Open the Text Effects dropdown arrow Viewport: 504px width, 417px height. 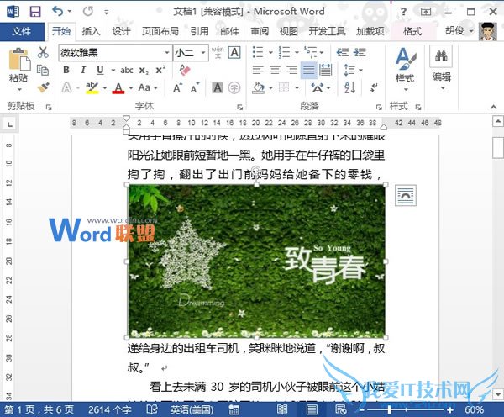click(x=77, y=87)
